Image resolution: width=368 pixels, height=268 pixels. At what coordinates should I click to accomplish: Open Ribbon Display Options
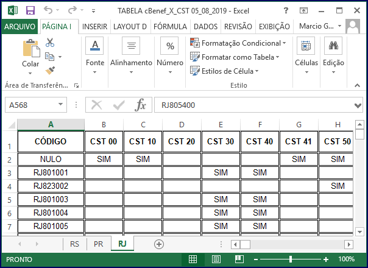(303, 10)
